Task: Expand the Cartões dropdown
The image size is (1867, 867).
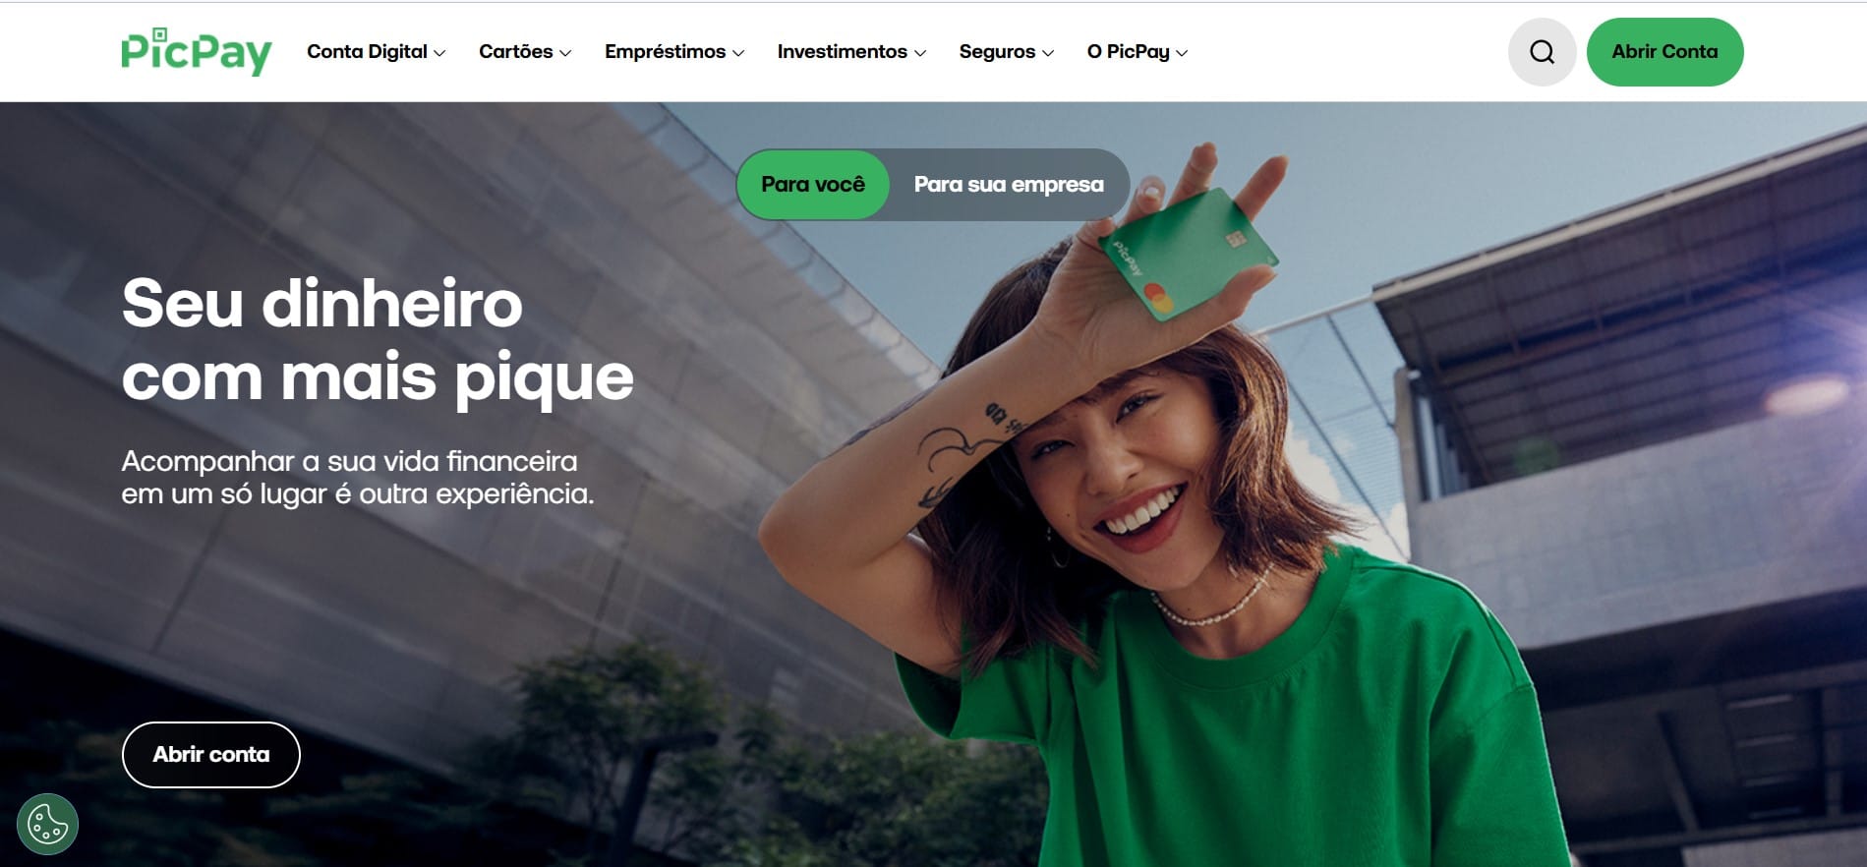Action: 525,52
